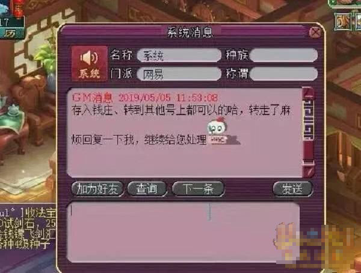Click the GM消息 timestamp header line

click(x=145, y=98)
